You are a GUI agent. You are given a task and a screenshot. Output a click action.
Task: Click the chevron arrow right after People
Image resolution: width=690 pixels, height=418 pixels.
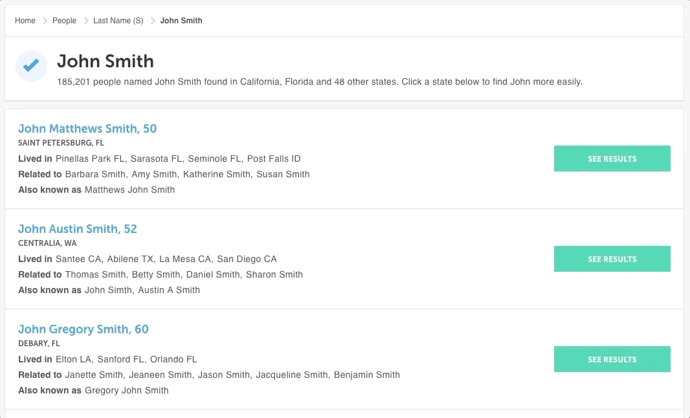pos(86,21)
